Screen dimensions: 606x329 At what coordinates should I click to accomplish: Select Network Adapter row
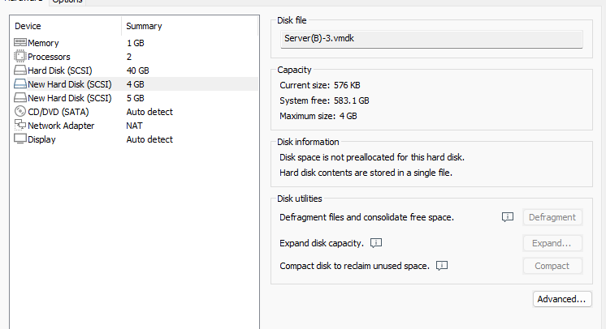click(134, 126)
